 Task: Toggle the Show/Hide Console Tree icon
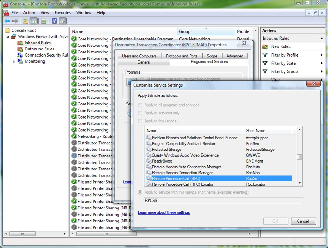click(x=34, y=21)
